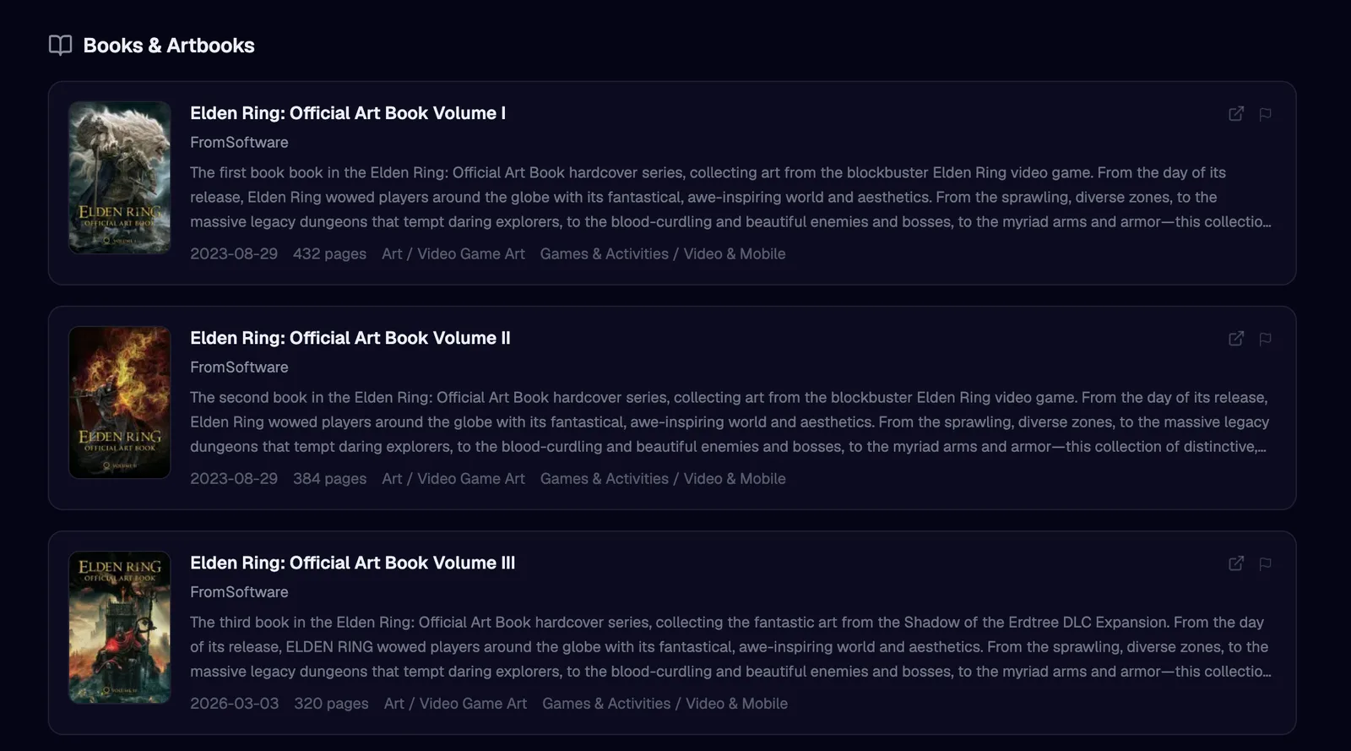This screenshot has height=751, width=1351.
Task: Open the title Elden Ring: Official Art Book Volume II
Action: point(350,338)
